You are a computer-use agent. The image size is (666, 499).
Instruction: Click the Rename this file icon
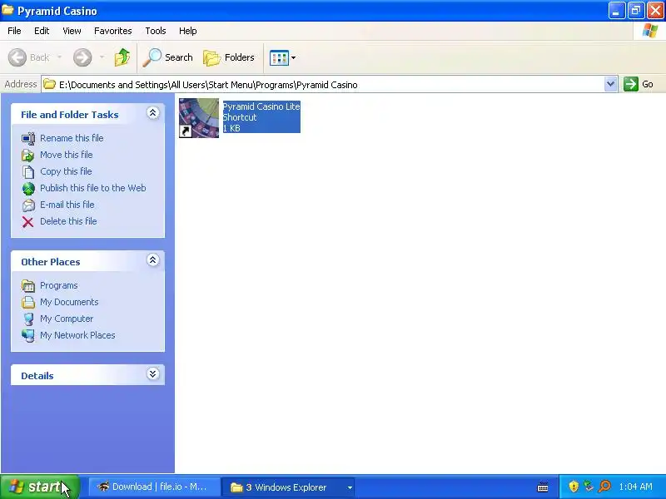click(28, 138)
